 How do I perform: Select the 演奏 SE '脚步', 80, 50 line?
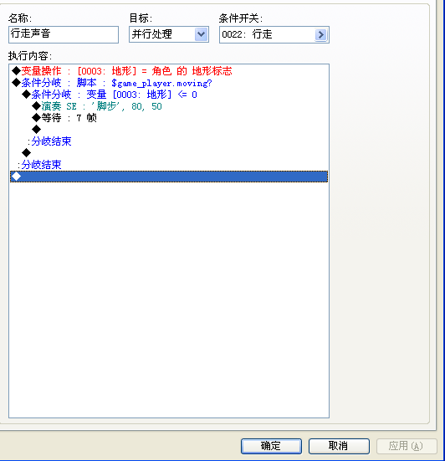[x=169, y=106]
